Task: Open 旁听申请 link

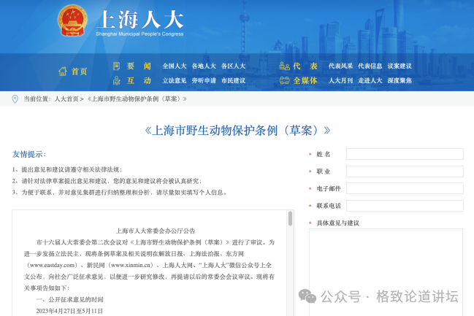Action: coord(204,80)
